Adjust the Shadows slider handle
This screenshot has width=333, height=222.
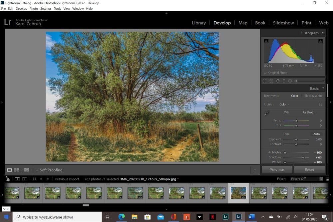[303, 157]
